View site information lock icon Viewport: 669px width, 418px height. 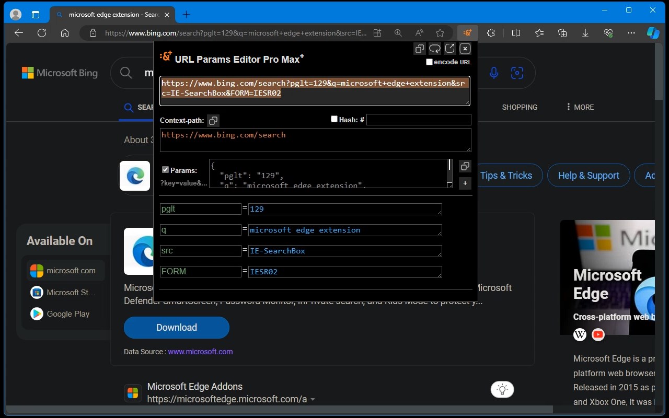(93, 33)
